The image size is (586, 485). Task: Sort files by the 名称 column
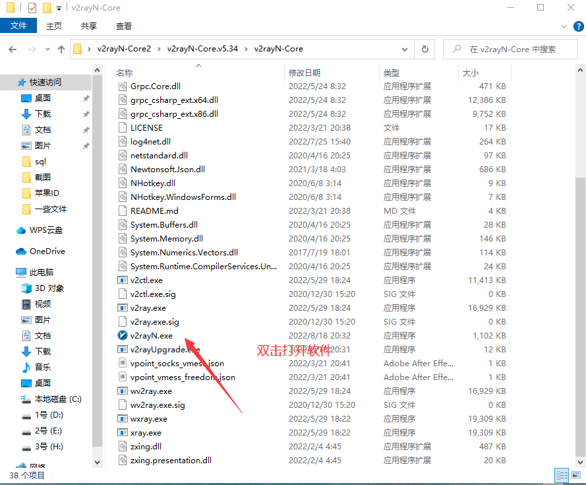(125, 73)
